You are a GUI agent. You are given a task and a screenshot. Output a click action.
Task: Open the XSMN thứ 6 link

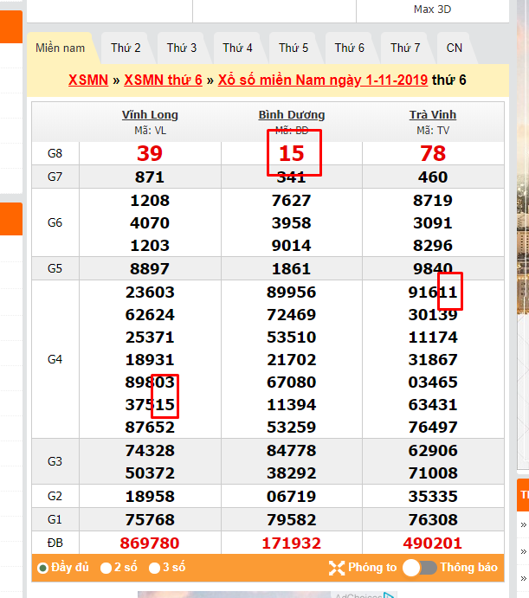click(x=163, y=80)
